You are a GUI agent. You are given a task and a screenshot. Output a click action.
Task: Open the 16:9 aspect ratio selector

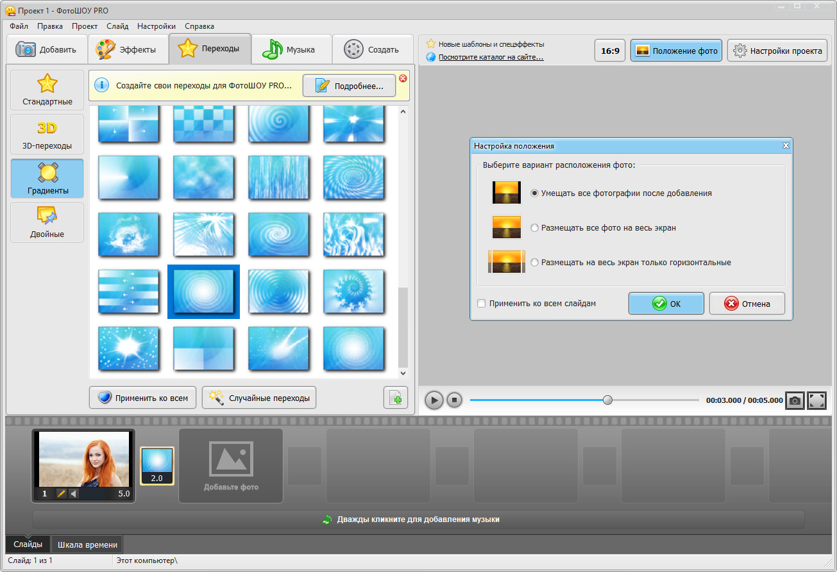[x=610, y=51]
